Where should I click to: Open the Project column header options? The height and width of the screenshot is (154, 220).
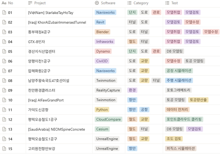coord(40,3)
